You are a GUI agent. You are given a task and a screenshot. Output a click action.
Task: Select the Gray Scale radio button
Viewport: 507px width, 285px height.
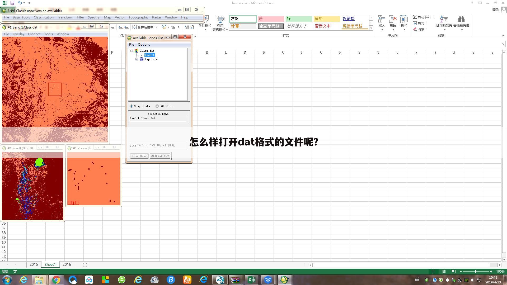pos(132,106)
